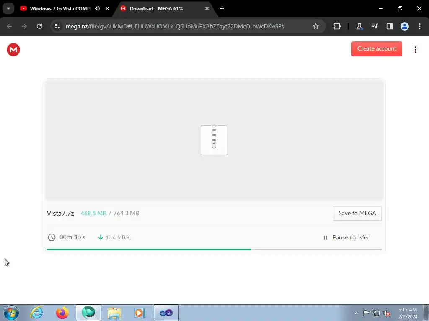The width and height of the screenshot is (429, 321).
Task: Pause the file transfer
Action: [346, 238]
